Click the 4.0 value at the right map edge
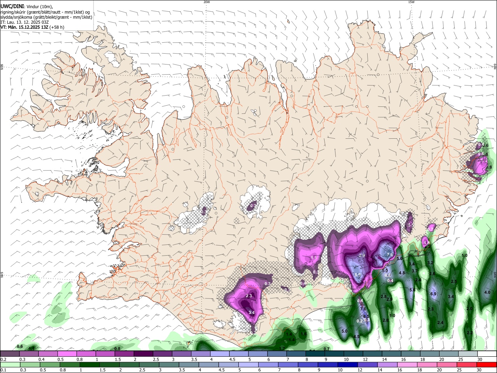Image resolution: width=497 pixels, height=373 pixels. click(487, 292)
